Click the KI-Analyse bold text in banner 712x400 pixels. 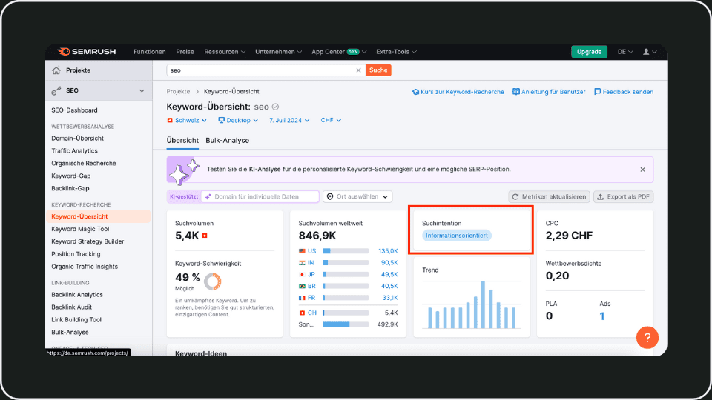pyautogui.click(x=265, y=169)
